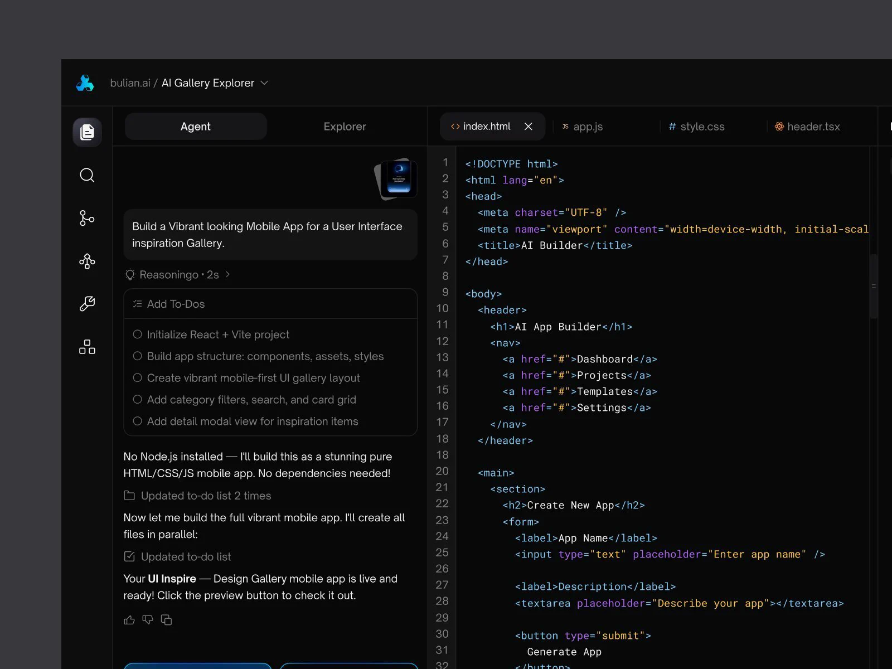Click the bulian.ai breadcrumb link

pos(130,83)
